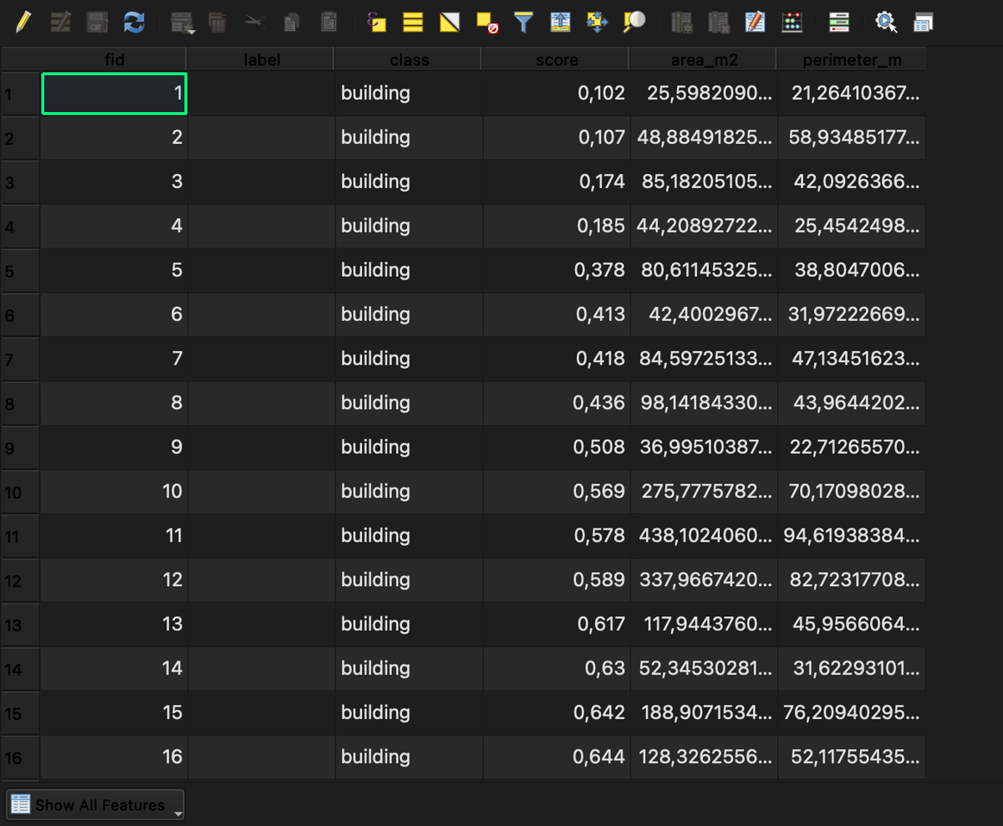
Task: Select the score cell 0,378
Action: click(556, 270)
